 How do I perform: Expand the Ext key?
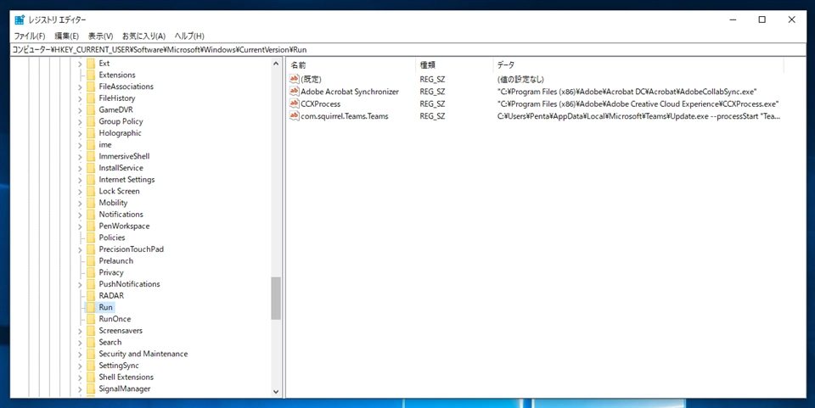pos(80,64)
